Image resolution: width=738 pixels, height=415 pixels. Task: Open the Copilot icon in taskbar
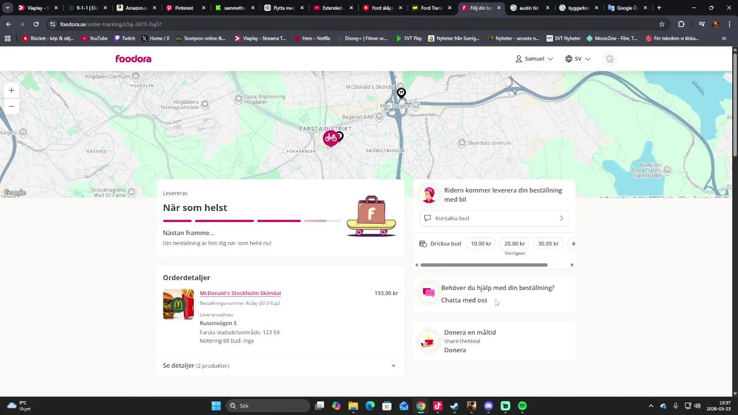[336, 406]
